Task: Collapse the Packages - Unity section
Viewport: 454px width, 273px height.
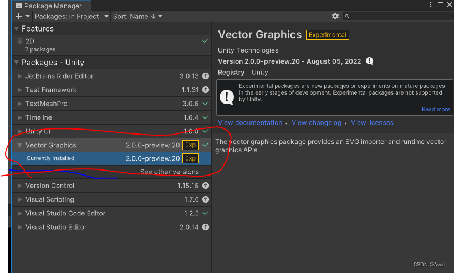Action: click(x=17, y=63)
